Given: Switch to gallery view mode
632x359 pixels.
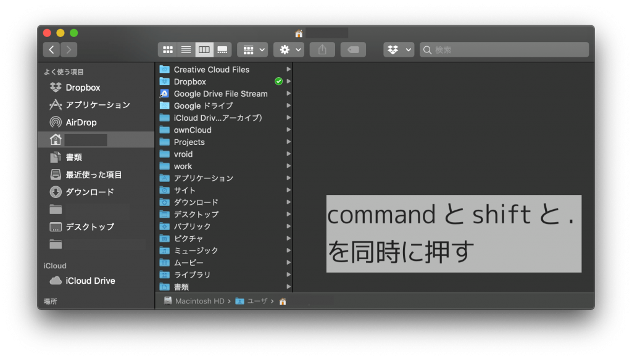Looking at the screenshot, I should tap(222, 49).
